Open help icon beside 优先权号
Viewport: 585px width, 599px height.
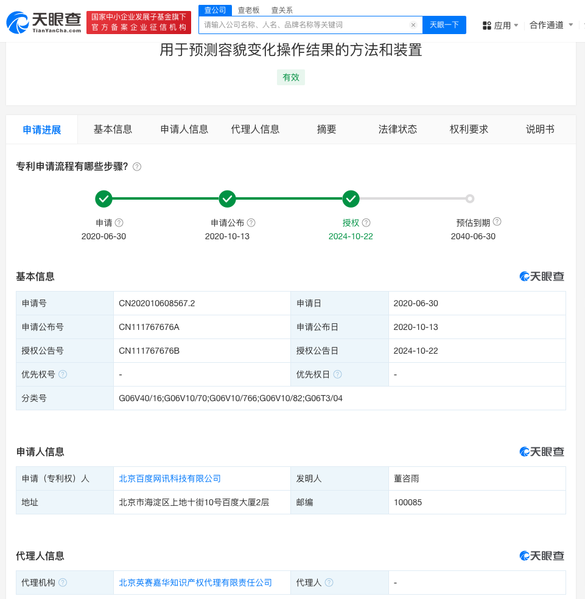63,374
